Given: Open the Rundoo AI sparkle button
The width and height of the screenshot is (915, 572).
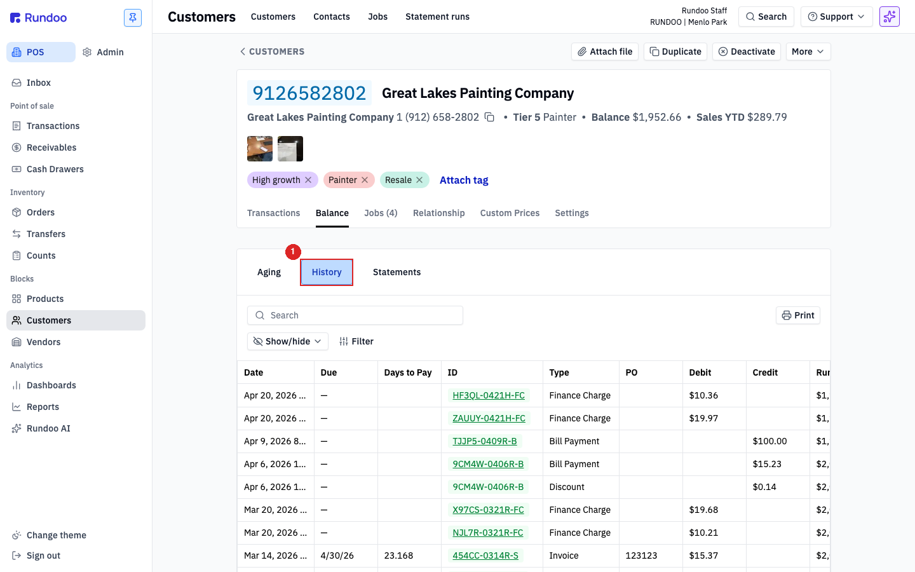Looking at the screenshot, I should click(x=890, y=17).
